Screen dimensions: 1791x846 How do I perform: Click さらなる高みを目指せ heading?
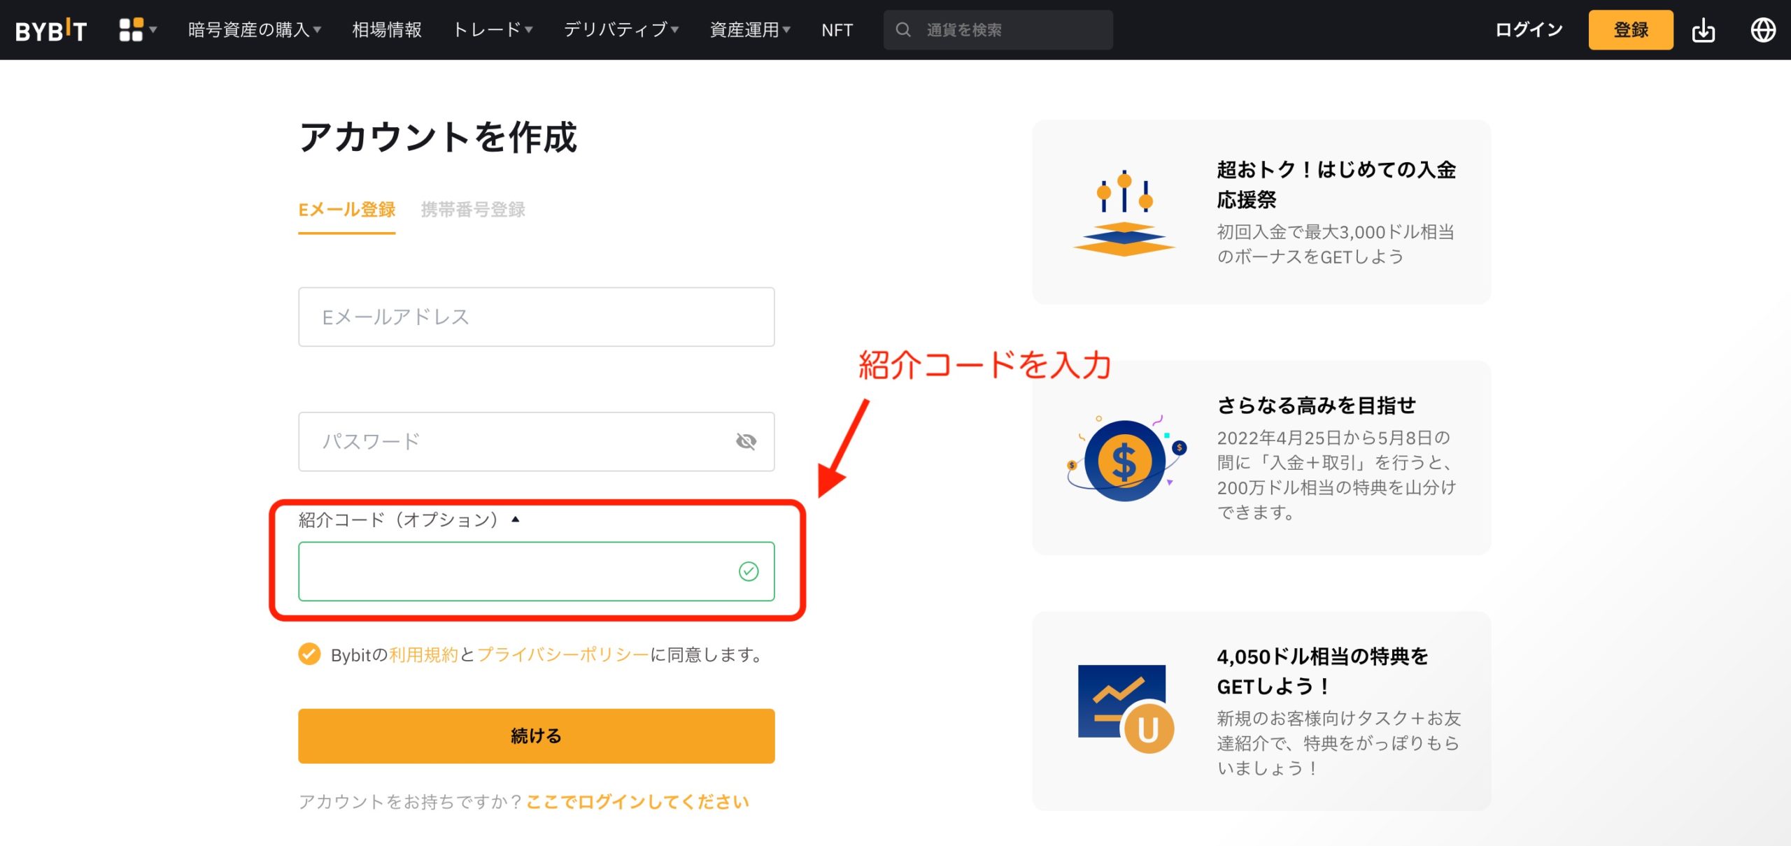[1317, 405]
